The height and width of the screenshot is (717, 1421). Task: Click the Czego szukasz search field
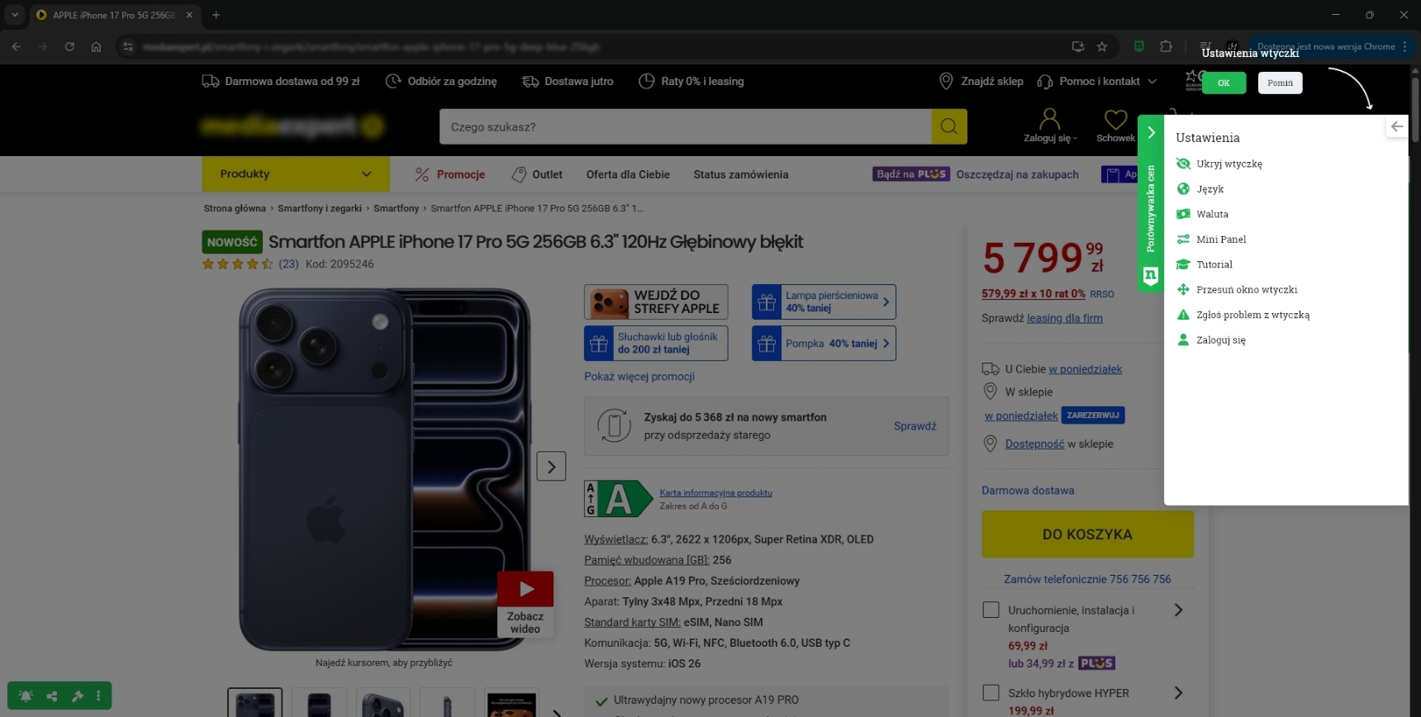(684, 126)
